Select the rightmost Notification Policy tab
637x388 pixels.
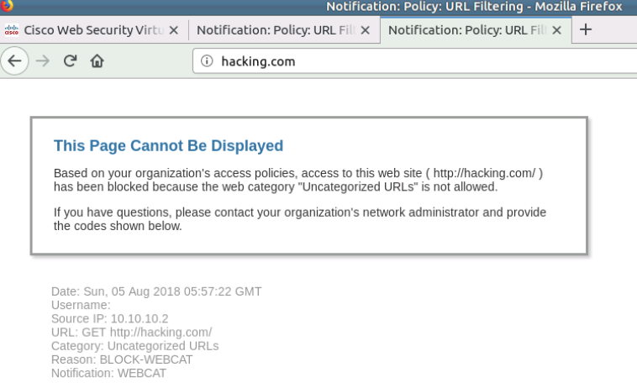pos(467,29)
